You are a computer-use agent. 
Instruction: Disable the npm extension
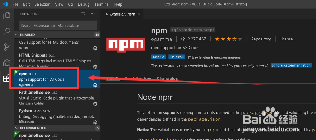click(x=159, y=57)
